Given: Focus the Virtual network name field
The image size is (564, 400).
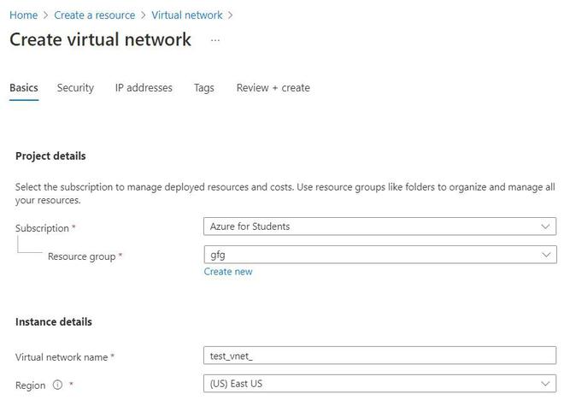Looking at the screenshot, I should click(379, 356).
